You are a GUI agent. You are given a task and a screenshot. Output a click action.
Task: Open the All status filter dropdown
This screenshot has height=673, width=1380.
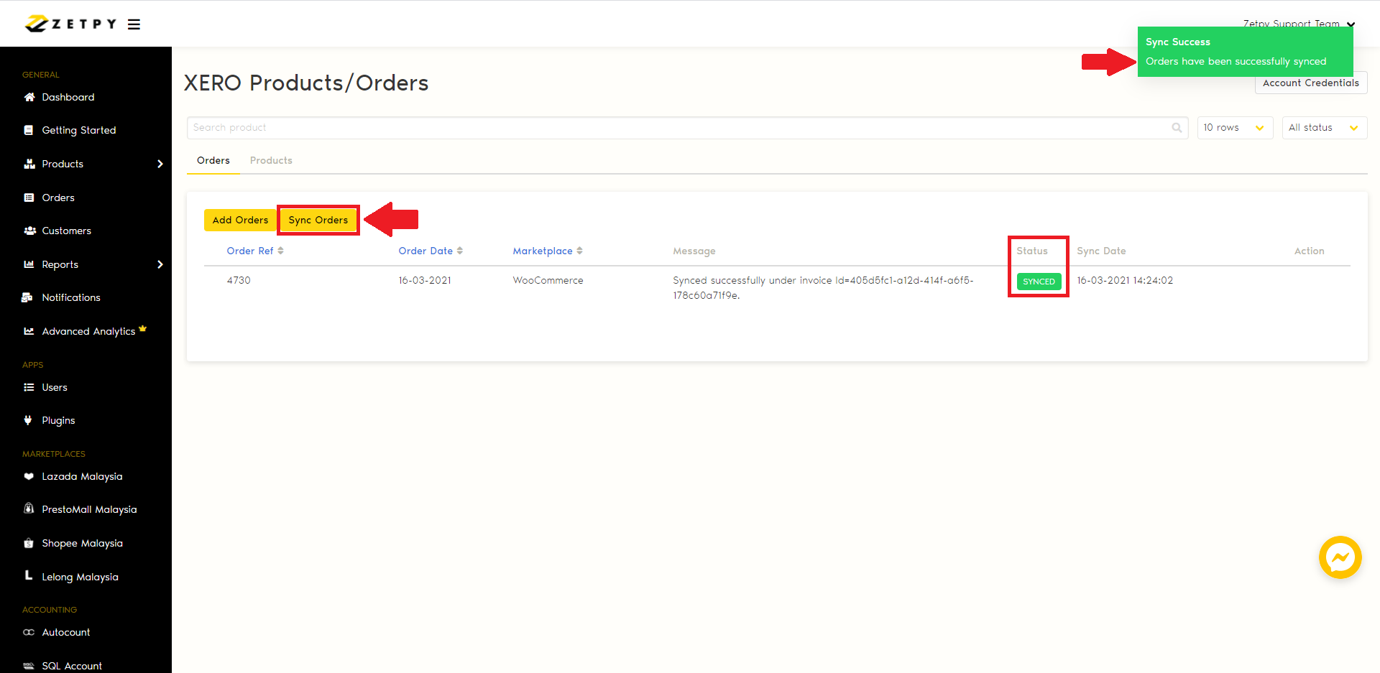(1325, 128)
